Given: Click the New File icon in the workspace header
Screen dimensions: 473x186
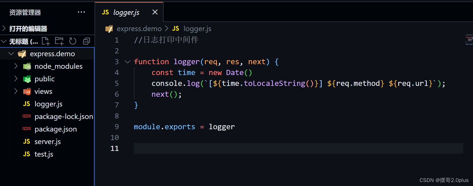Looking at the screenshot, I should point(46,41).
